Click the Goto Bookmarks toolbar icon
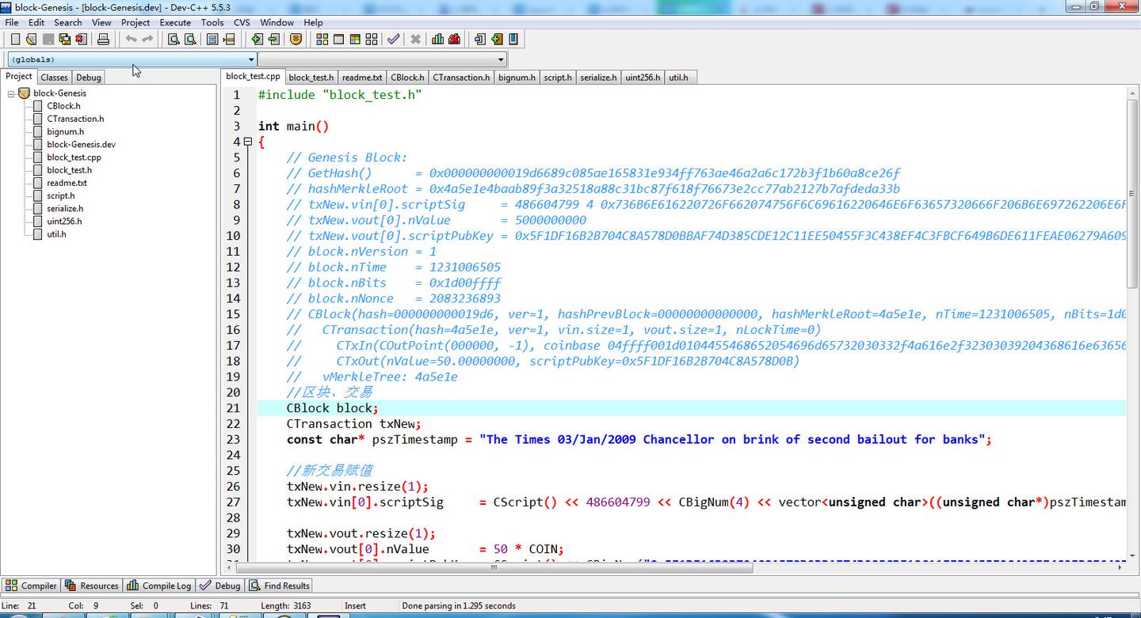1141x618 pixels. 513,39
